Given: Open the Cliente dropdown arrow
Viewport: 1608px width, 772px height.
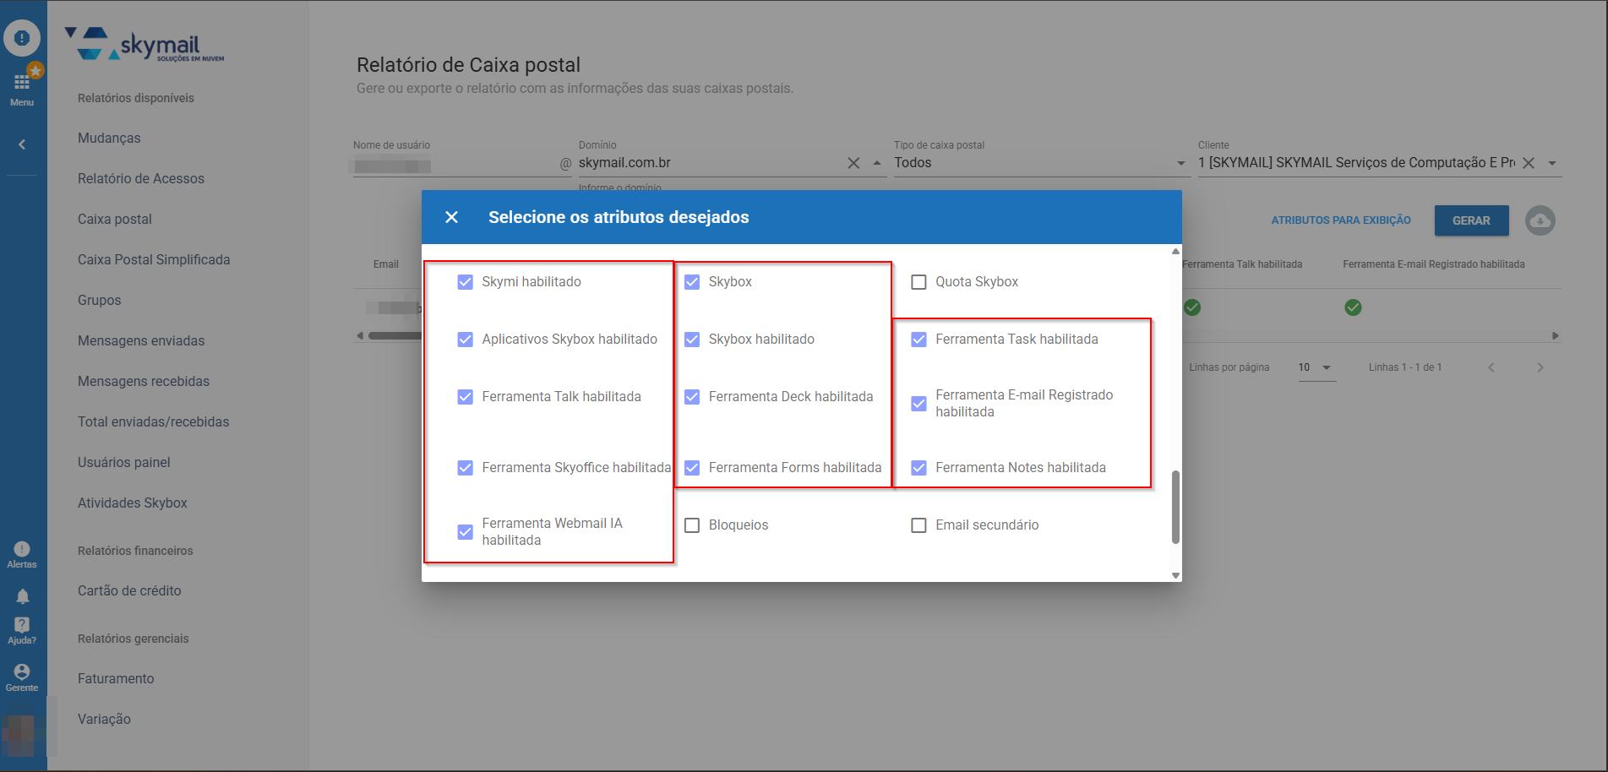Looking at the screenshot, I should [x=1552, y=163].
